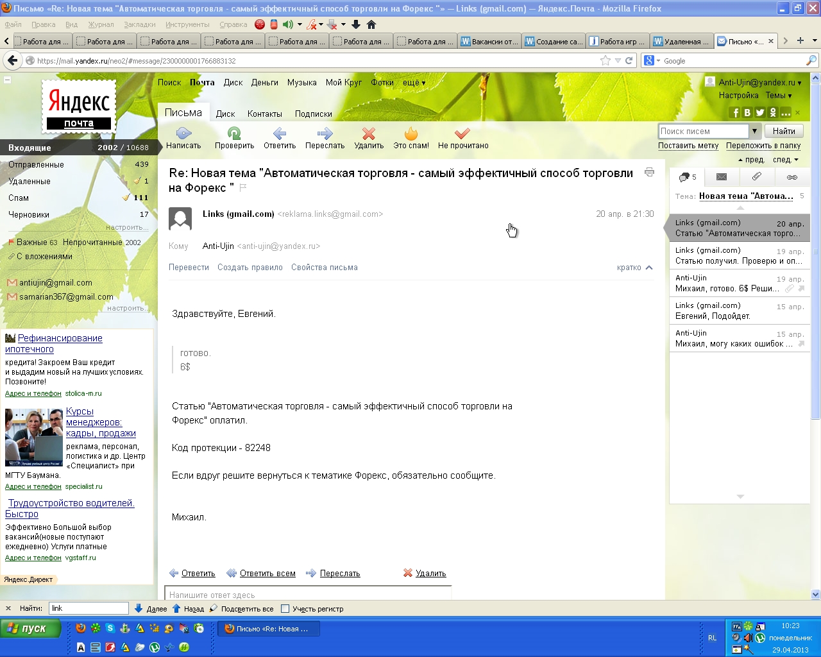Reload the page in Firefox address bar
Image resolution: width=821 pixels, height=657 pixels.
(629, 60)
